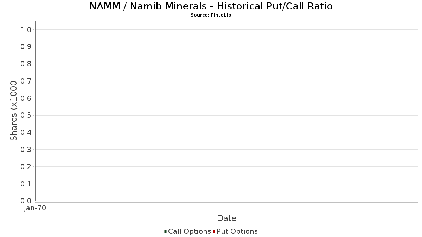Click the red Put Options legend swatch

pos(214,231)
